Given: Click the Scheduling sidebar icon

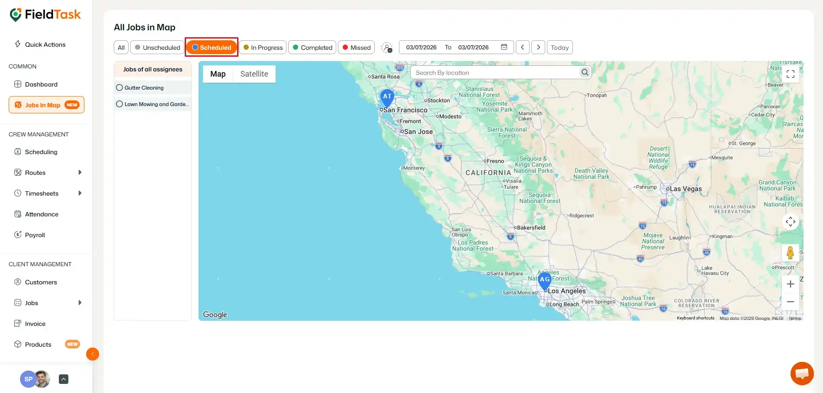Looking at the screenshot, I should 18,151.
